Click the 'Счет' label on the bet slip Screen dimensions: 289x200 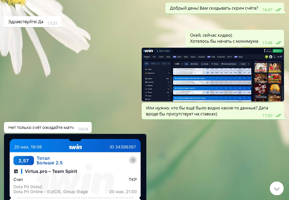click(x=18, y=180)
